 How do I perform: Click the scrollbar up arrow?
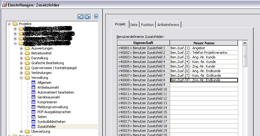(245, 43)
